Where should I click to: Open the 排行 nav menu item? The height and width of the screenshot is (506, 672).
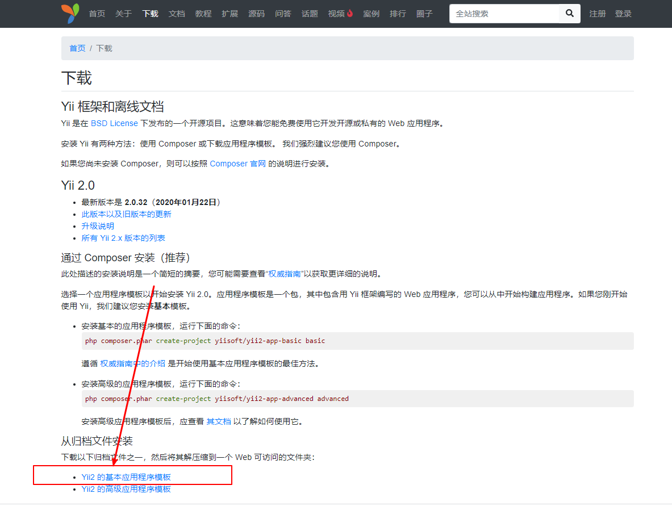click(x=398, y=14)
